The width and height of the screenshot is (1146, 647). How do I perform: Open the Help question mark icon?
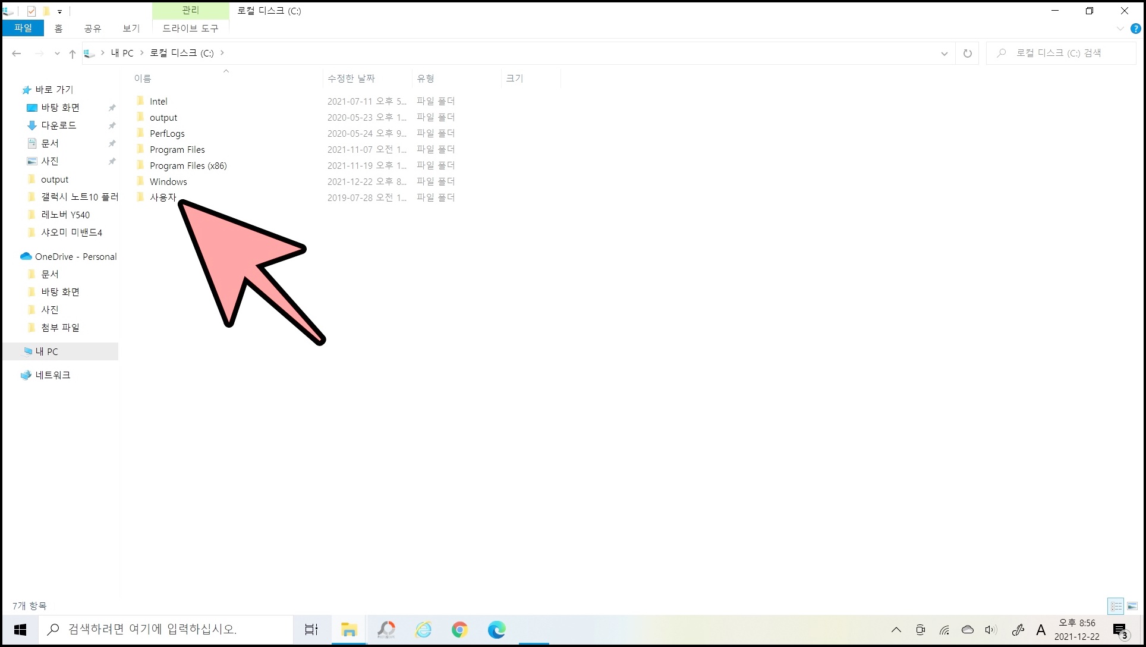1135,29
